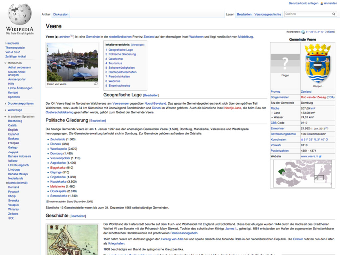Click Rob van der Zwaag infobox link
The image size is (340, 255).
[x=313, y=97]
